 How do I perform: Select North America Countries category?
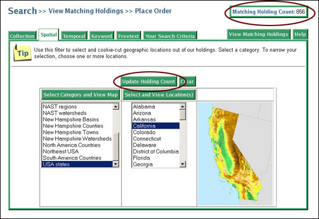click(77, 145)
